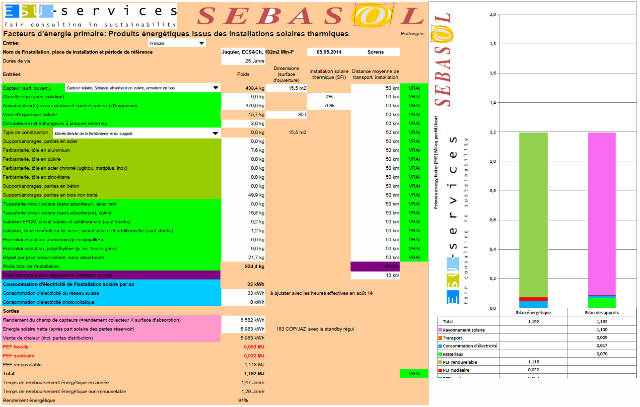Click the Rayonnement solaire table value 1,100
This screenshot has width=640, height=407.
(601, 330)
